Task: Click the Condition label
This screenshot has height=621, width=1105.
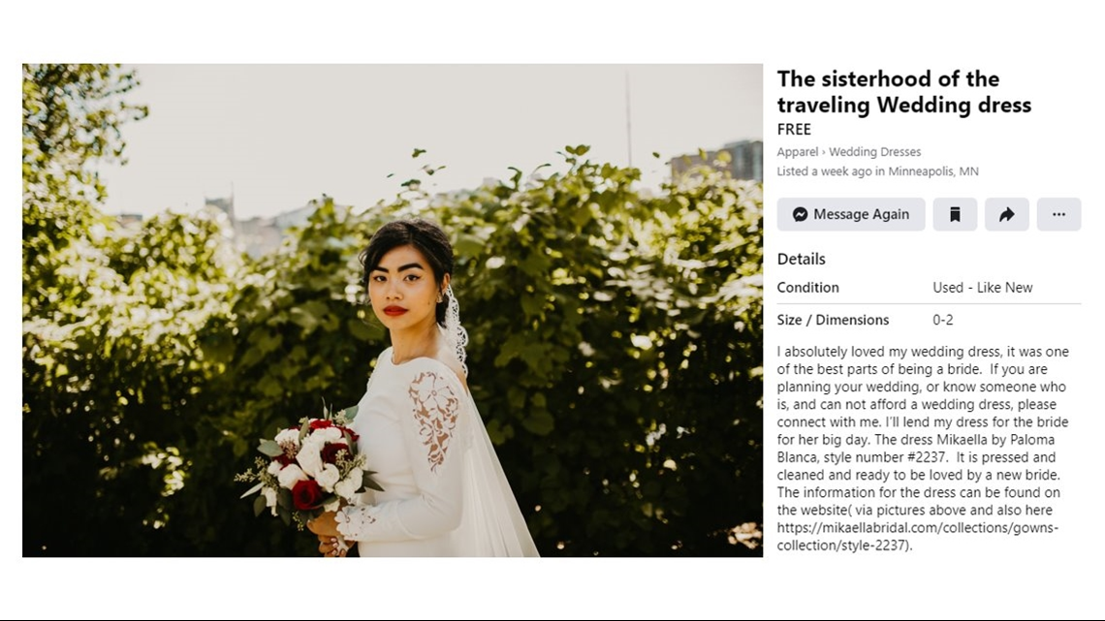Action: pos(807,288)
